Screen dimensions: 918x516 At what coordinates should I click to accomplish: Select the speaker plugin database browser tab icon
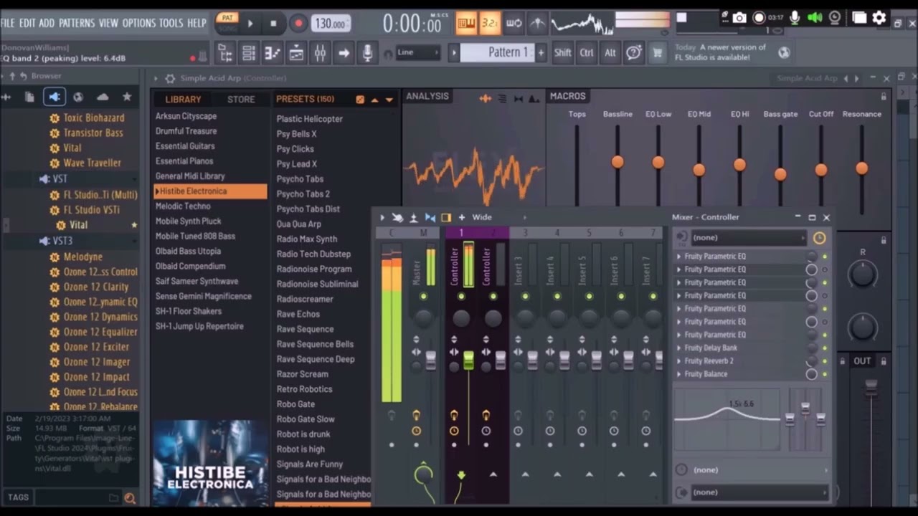(54, 97)
